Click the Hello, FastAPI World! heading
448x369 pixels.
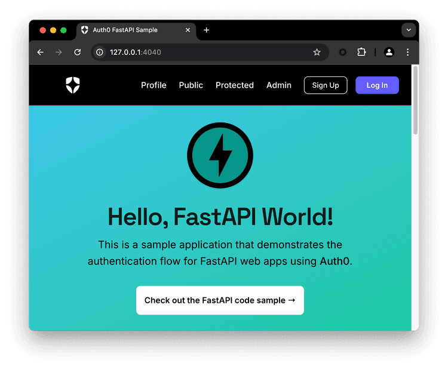coord(220,217)
